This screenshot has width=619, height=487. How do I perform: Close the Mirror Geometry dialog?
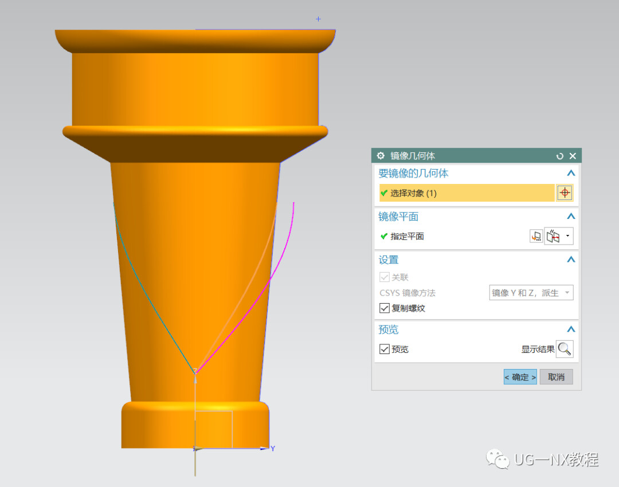pyautogui.click(x=573, y=156)
